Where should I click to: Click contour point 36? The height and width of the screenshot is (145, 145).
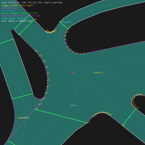[35, 109]
